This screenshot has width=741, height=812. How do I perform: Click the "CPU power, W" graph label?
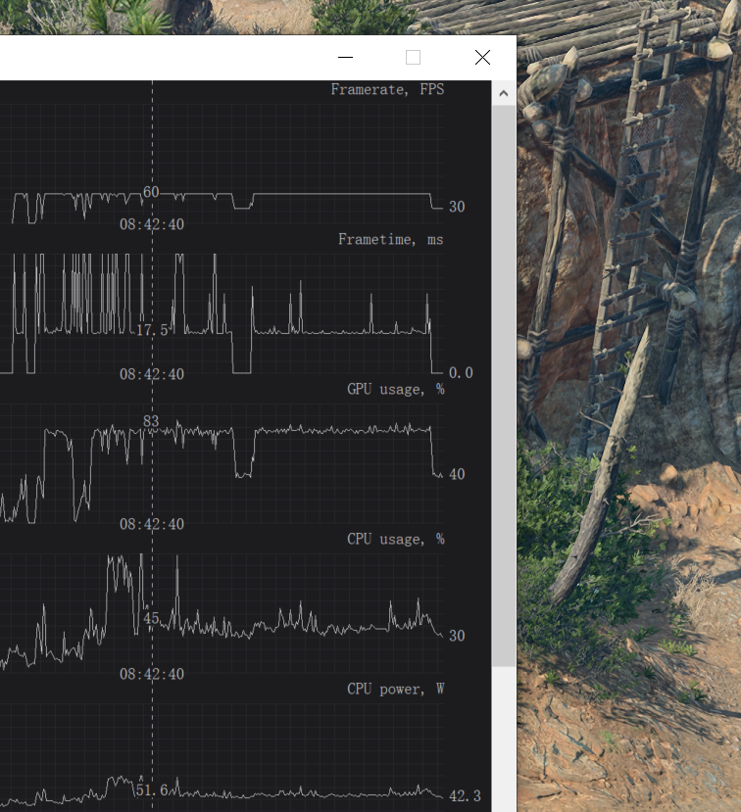(x=395, y=690)
